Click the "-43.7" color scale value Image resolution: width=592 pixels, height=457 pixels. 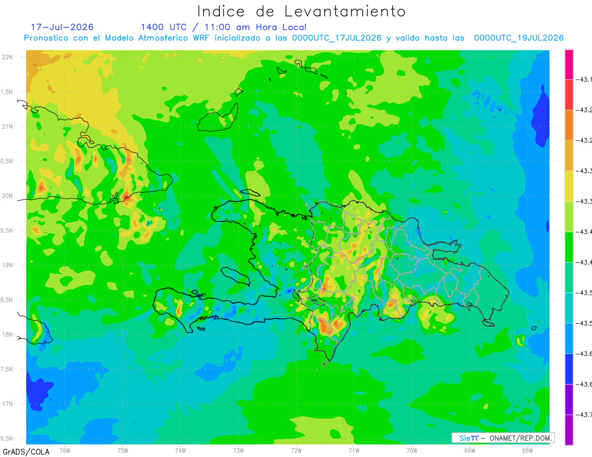[x=584, y=415]
